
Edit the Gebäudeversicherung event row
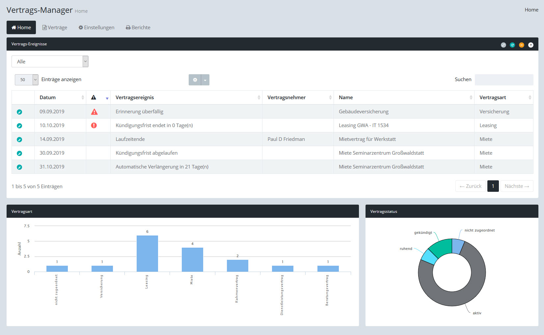click(x=19, y=112)
